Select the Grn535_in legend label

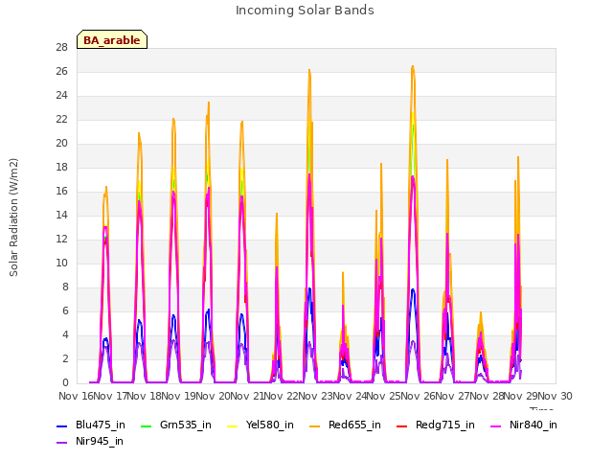tap(186, 425)
